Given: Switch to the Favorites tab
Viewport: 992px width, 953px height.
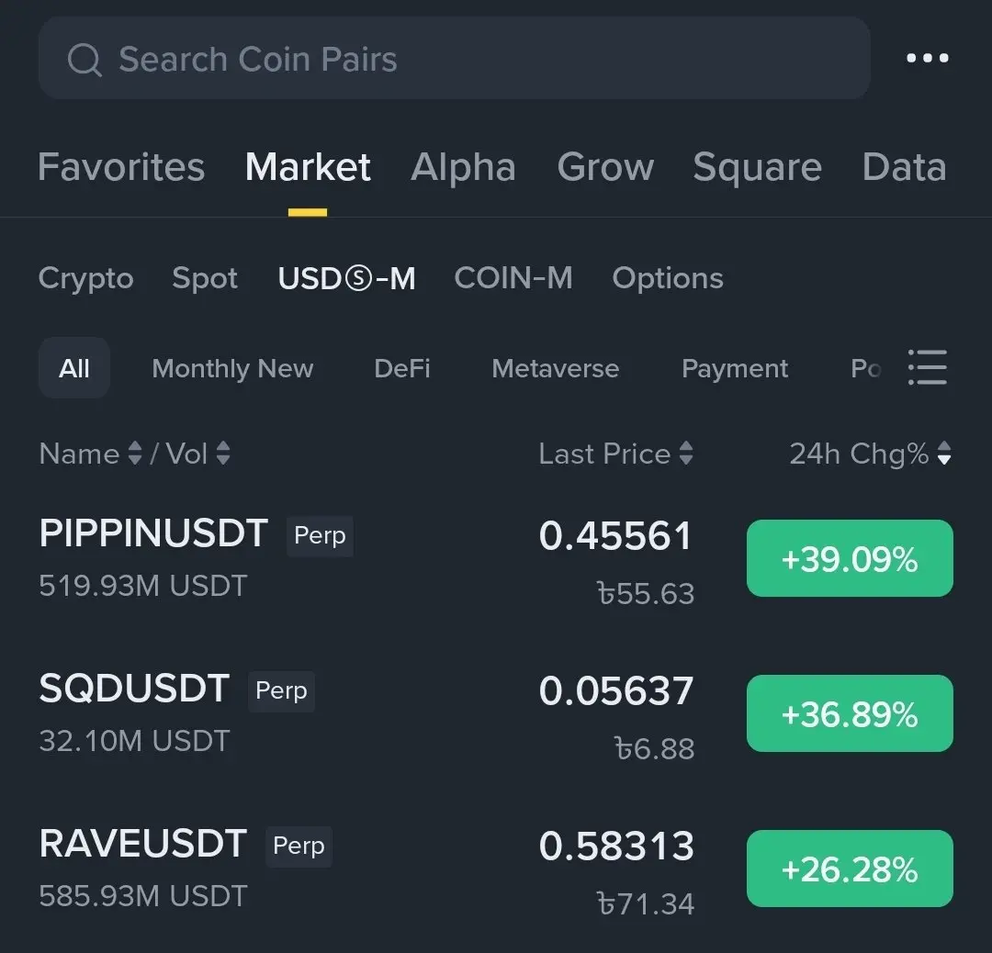Looking at the screenshot, I should (121, 167).
